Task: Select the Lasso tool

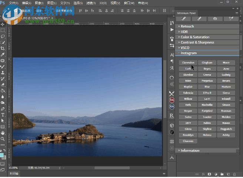Action: click(3, 36)
